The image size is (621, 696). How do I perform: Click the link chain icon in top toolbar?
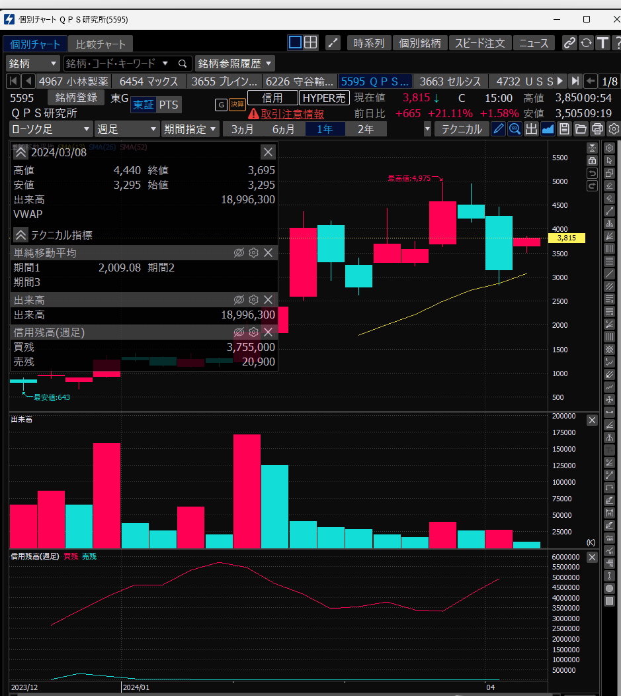click(x=569, y=43)
